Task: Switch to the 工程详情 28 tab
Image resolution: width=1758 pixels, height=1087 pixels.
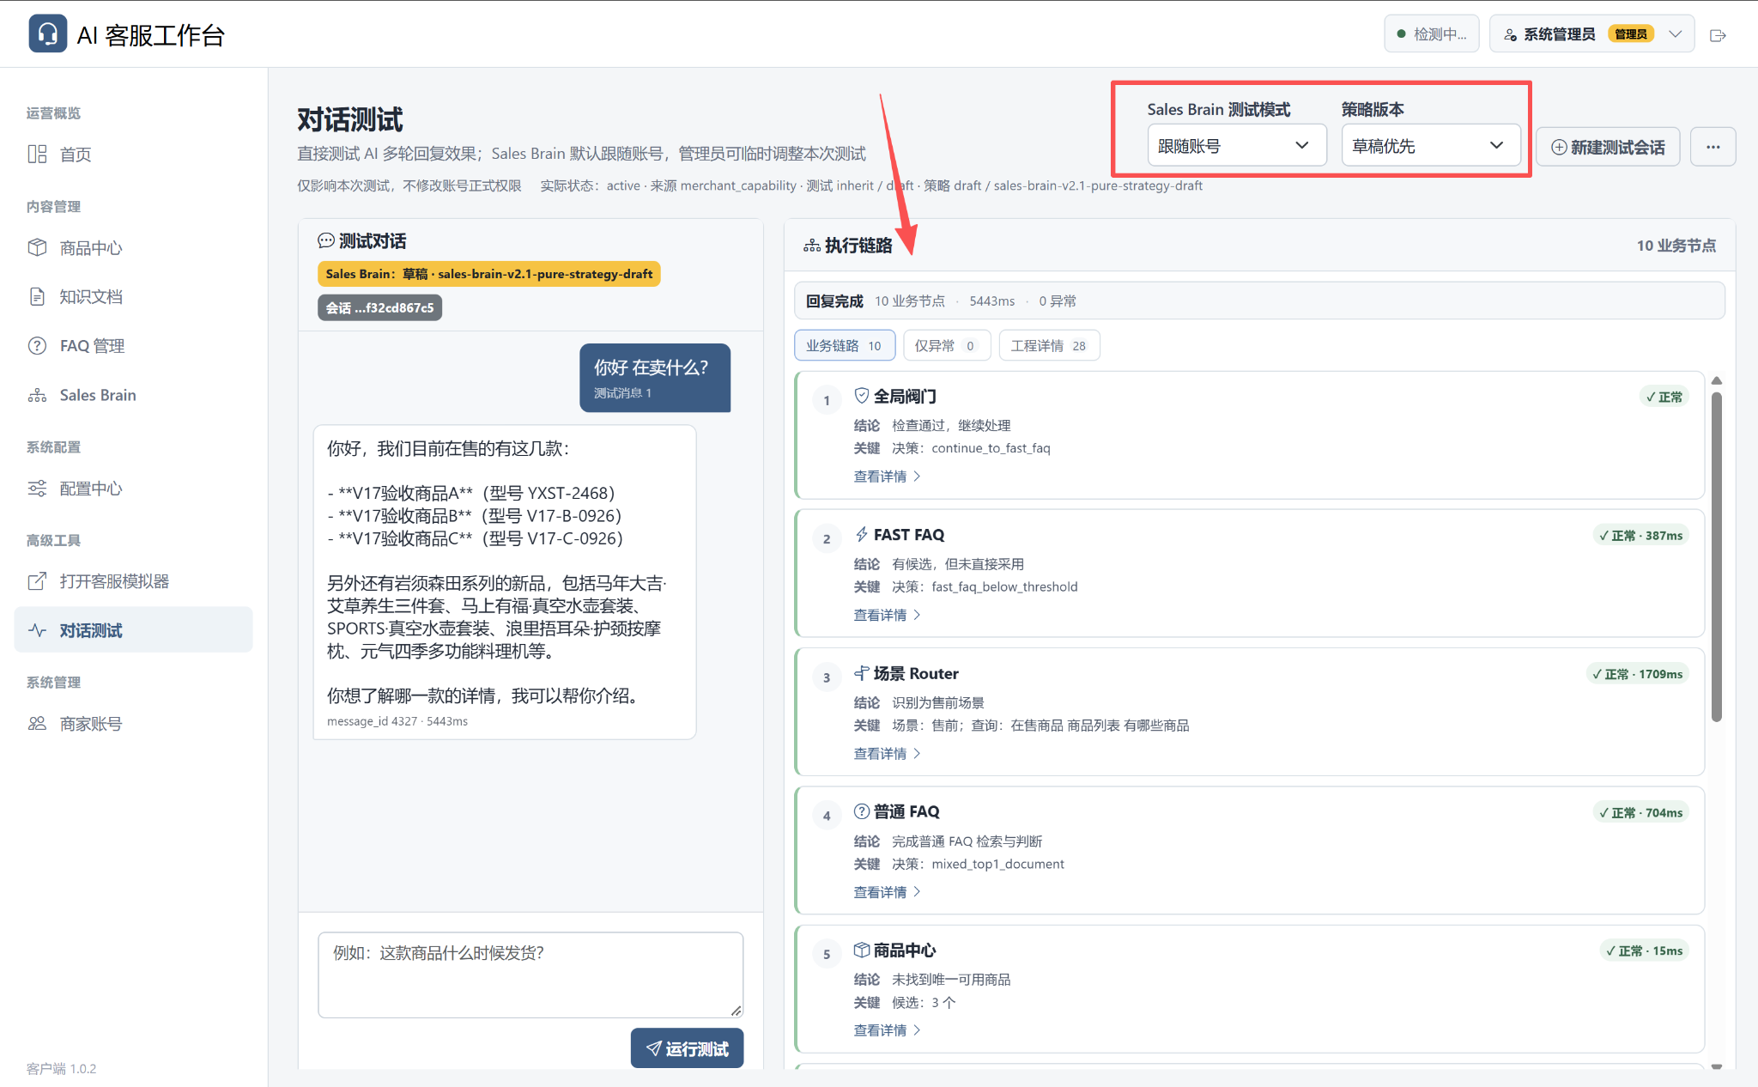Action: pyautogui.click(x=1049, y=345)
